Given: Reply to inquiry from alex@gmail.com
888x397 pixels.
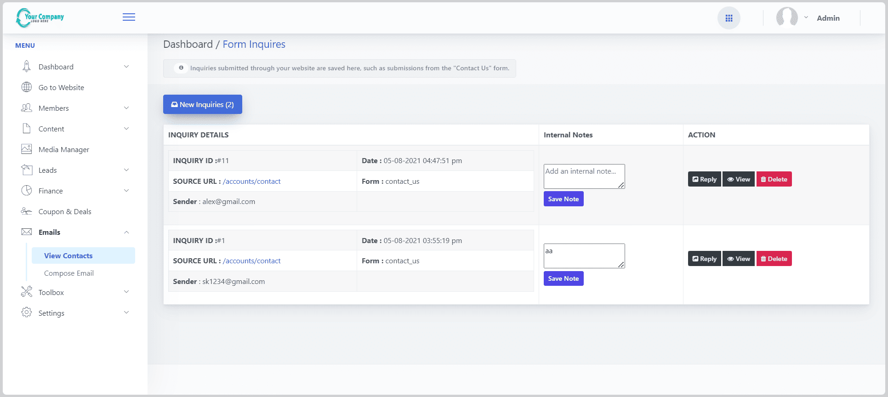Looking at the screenshot, I should (x=704, y=179).
